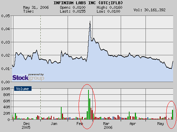Click the 2006 year label
The image size is (177, 132).
click(108, 127)
